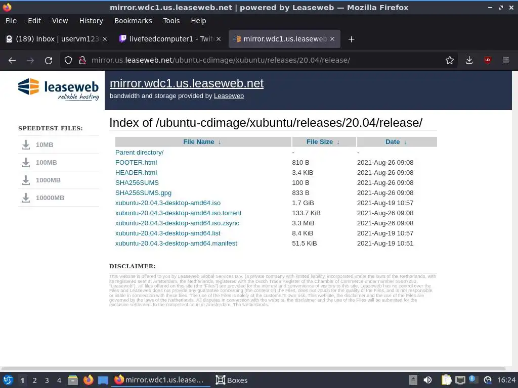Open the HEADER.html link

pos(136,173)
